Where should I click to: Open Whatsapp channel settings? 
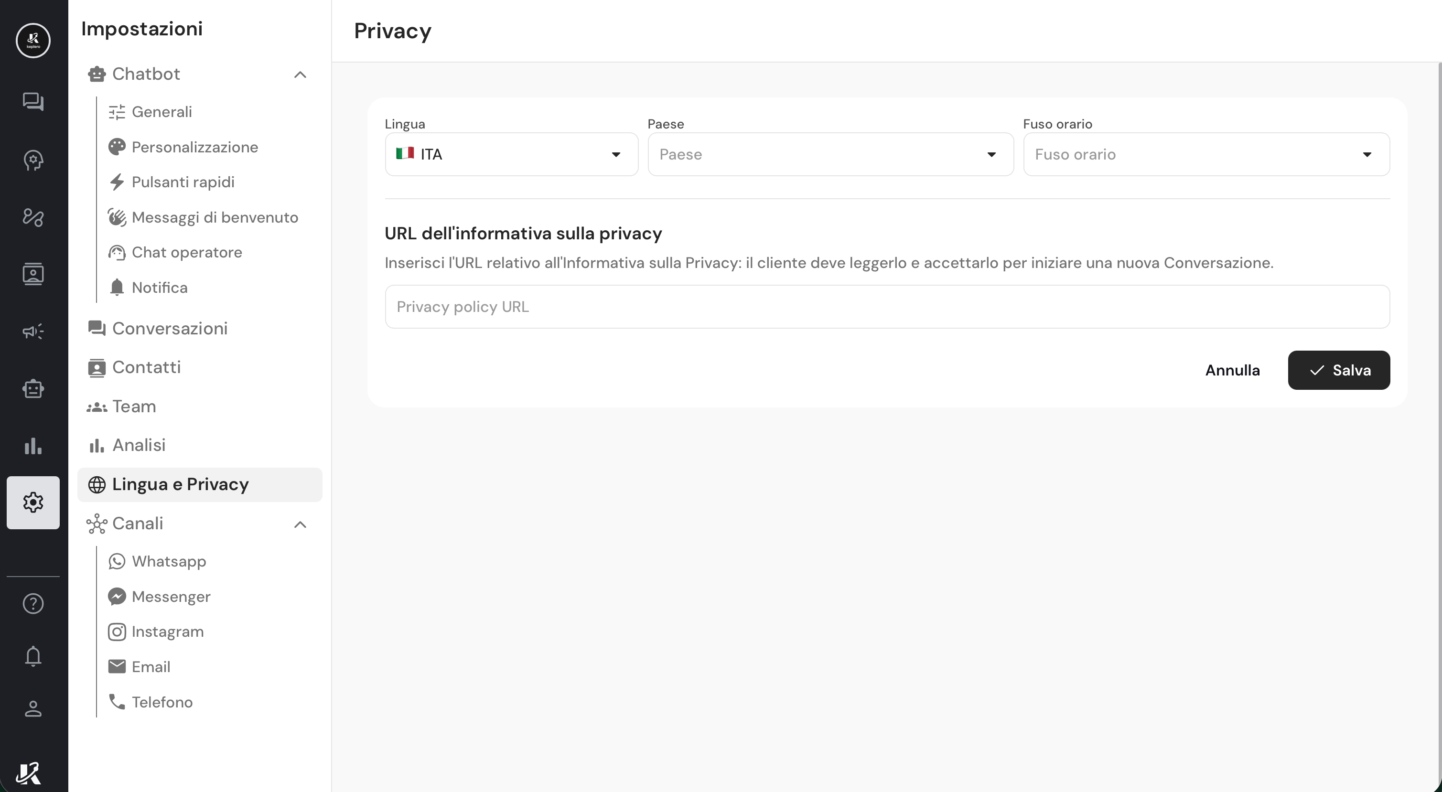point(169,561)
